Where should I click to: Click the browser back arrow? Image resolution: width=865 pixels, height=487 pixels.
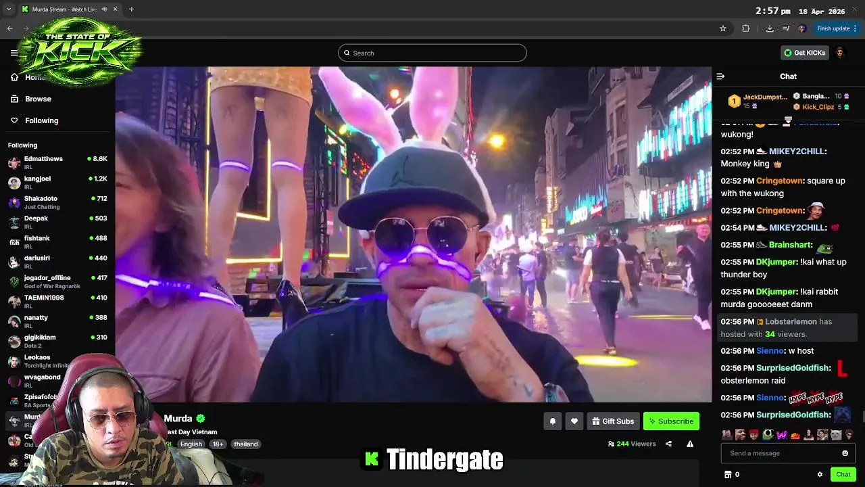pyautogui.click(x=9, y=28)
